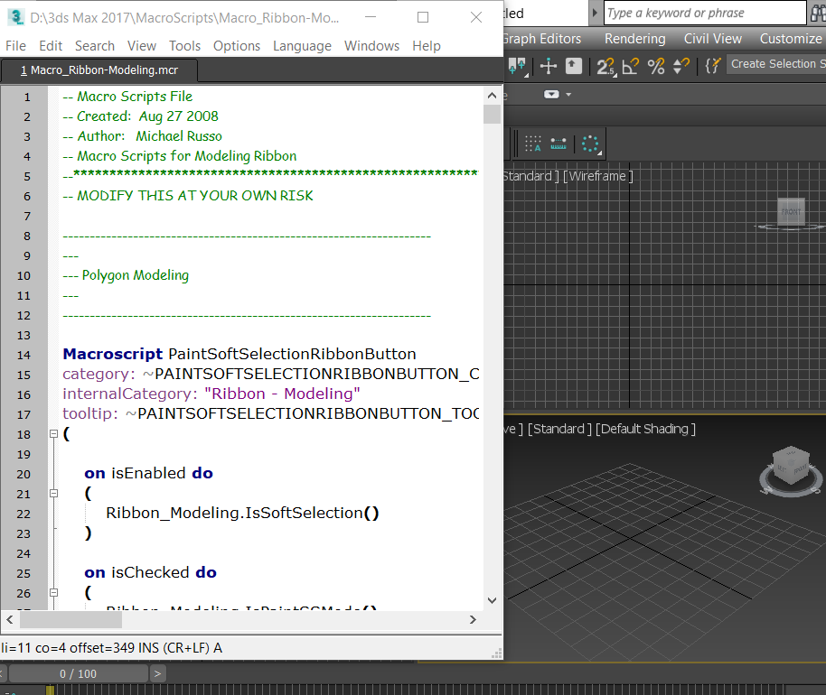The height and width of the screenshot is (695, 826).
Task: Select the Select and Manipulate tool
Action: tap(549, 66)
